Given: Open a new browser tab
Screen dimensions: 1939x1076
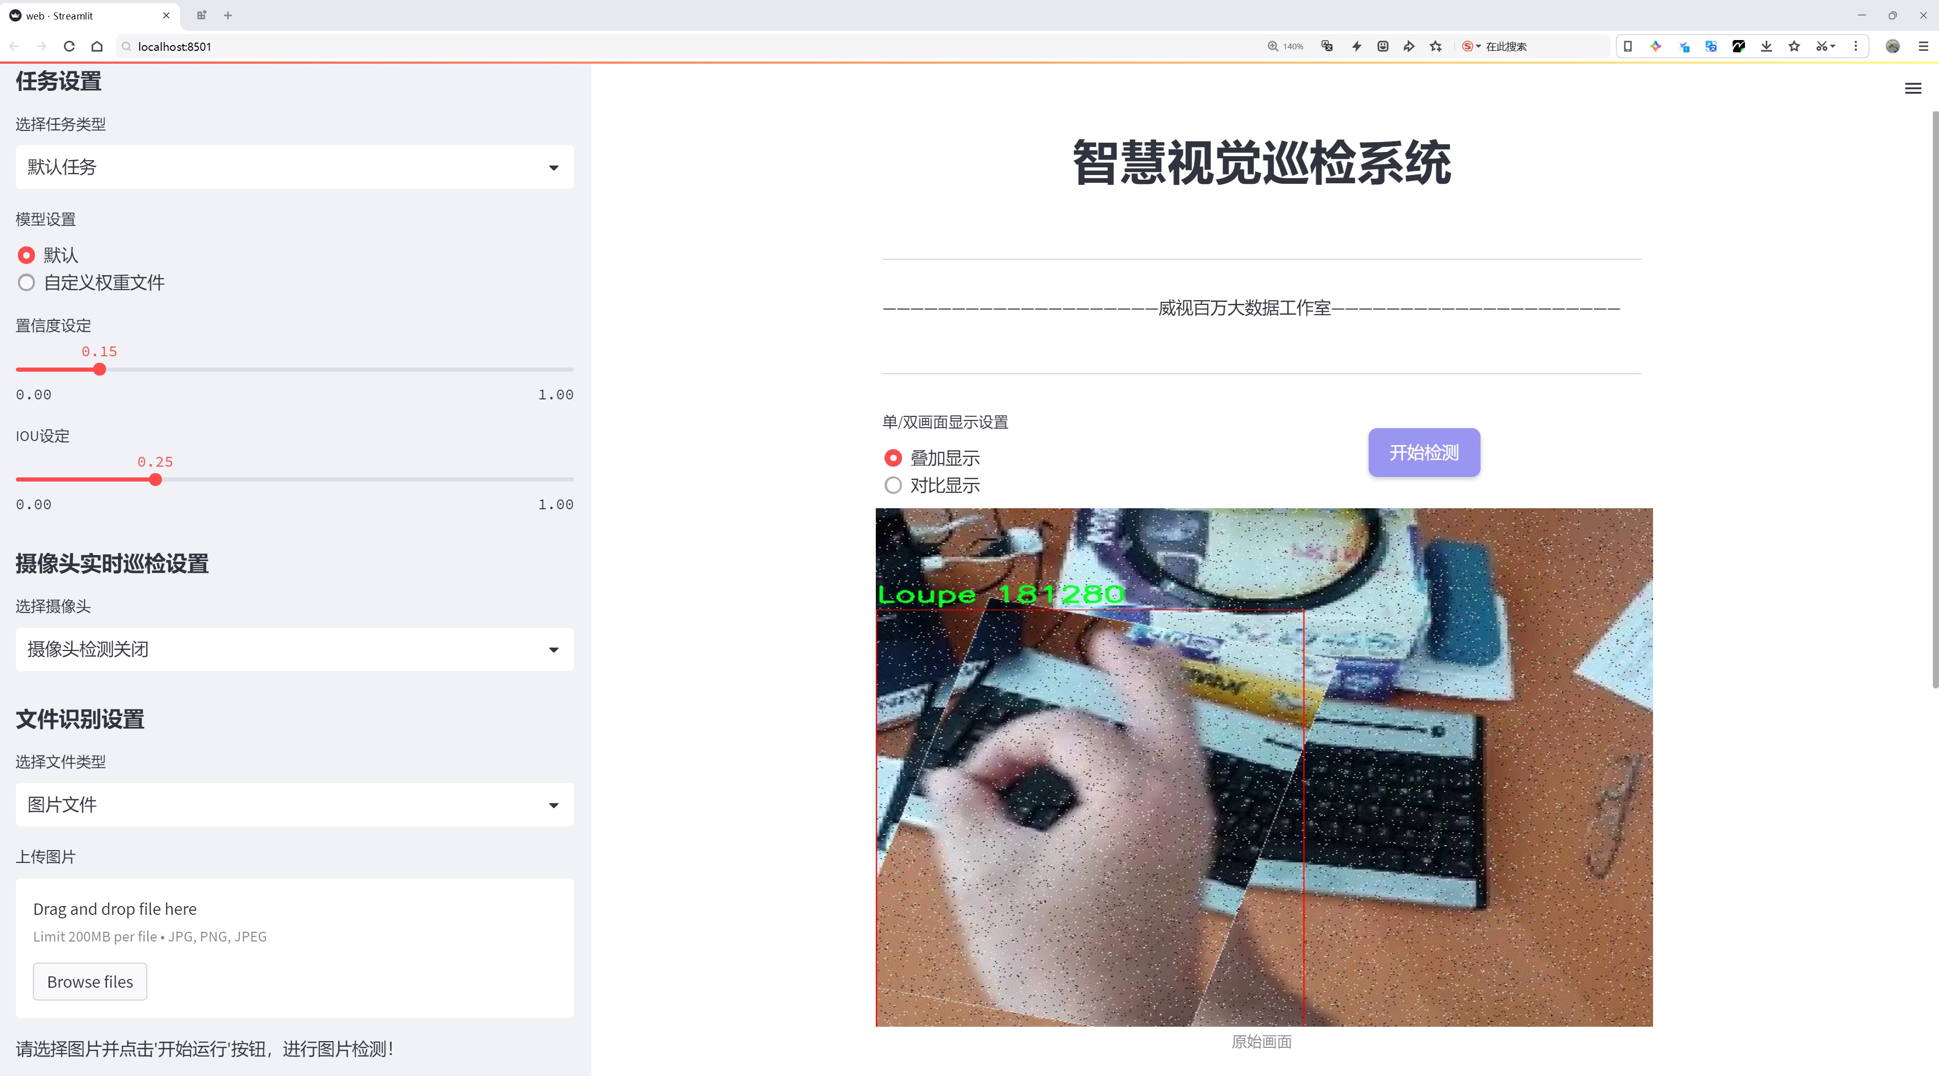Looking at the screenshot, I should (228, 15).
